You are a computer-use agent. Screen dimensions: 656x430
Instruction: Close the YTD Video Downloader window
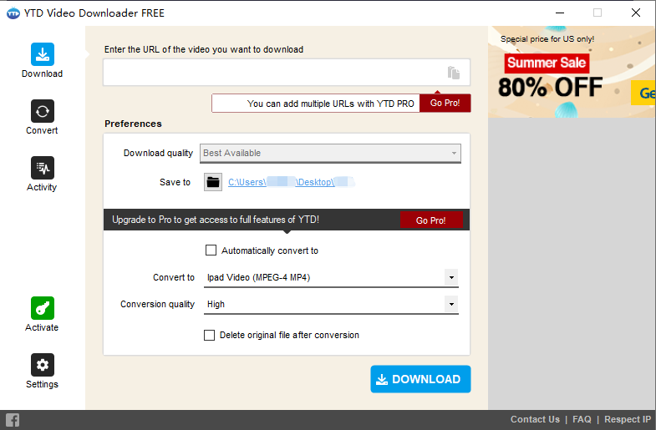636,13
